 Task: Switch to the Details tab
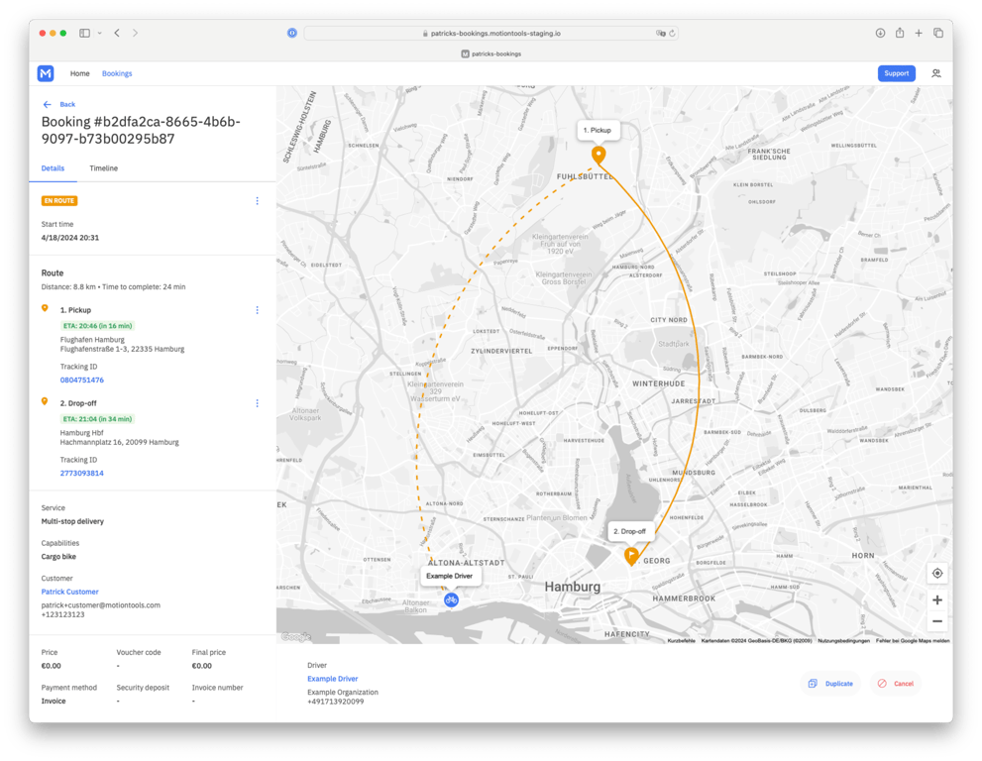point(53,168)
